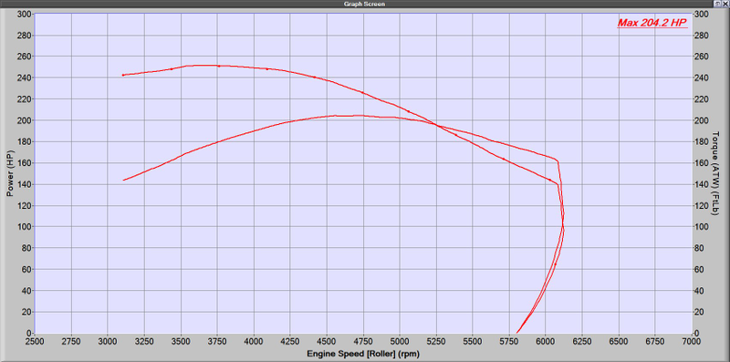The width and height of the screenshot is (730, 362).
Task: Click the 260 label on the Torque axis
Action: 702,57
